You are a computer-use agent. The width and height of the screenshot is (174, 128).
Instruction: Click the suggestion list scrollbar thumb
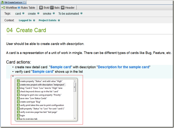pyautogui.click(x=75, y=87)
